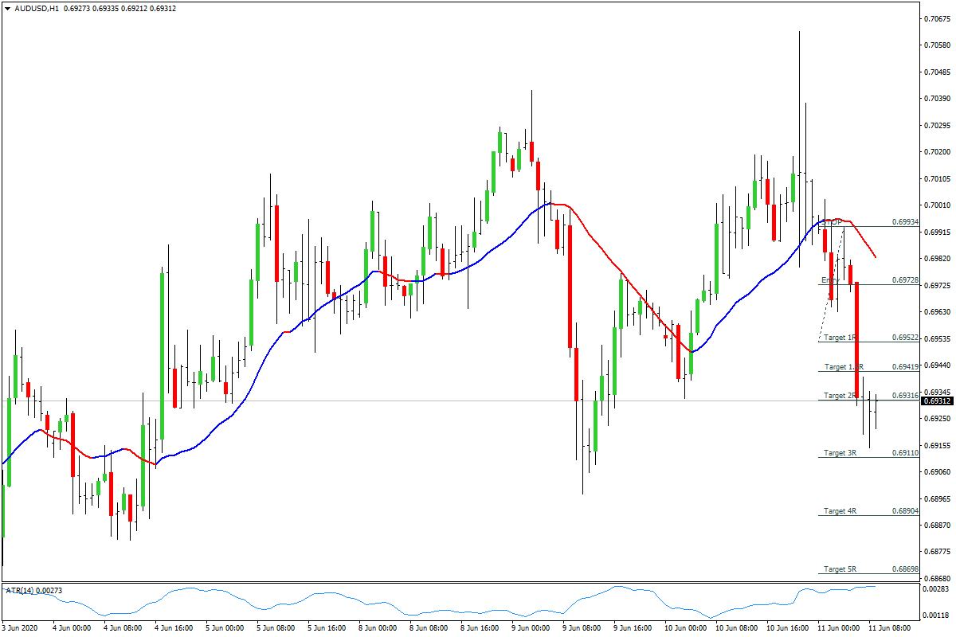The width and height of the screenshot is (956, 637).
Task: Click the 0.68775 price axis label
Action: (938, 551)
